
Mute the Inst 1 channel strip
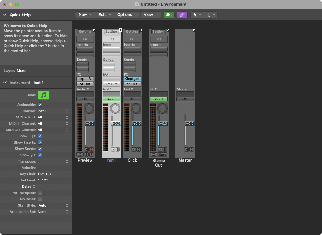pos(113,149)
